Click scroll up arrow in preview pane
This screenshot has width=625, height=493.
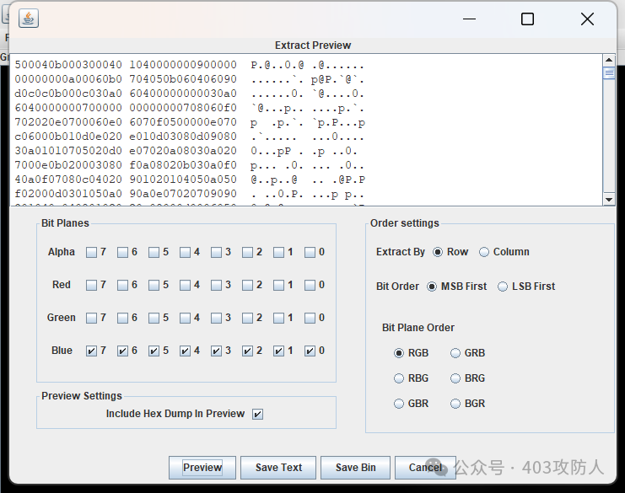pos(609,61)
